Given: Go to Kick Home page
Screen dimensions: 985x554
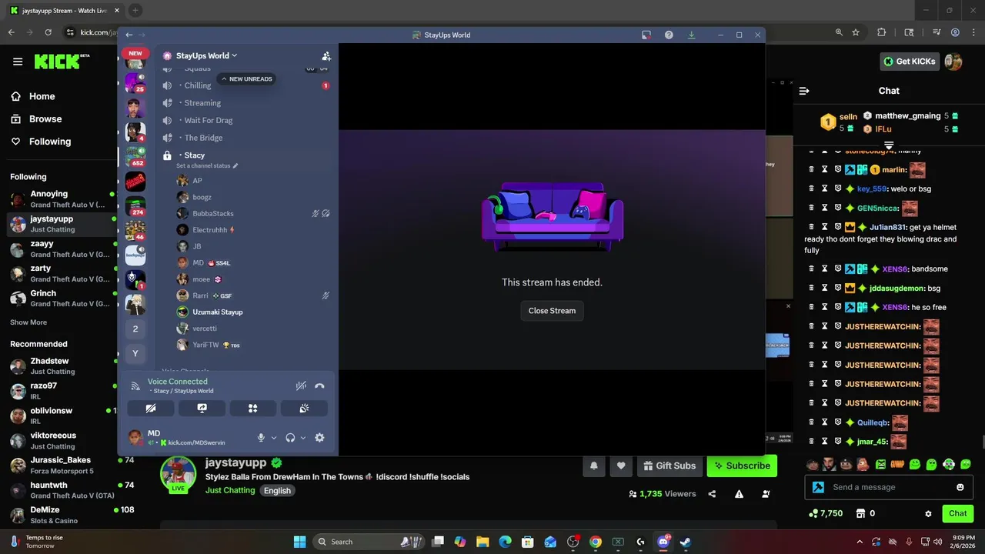Looking at the screenshot, I should [32, 96].
